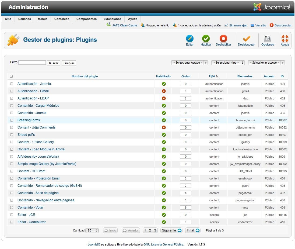Click the Sin mensajes envelope icon

coord(226,25)
